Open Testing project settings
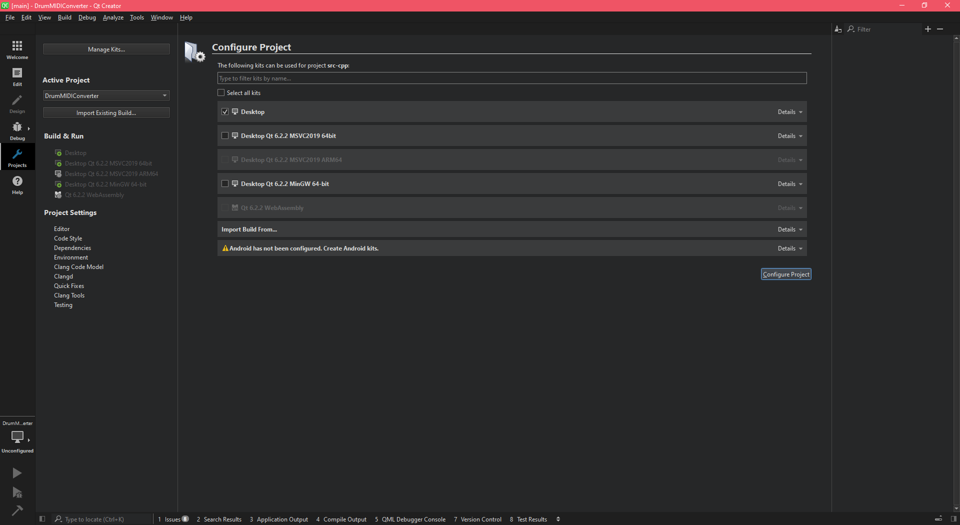This screenshot has width=960, height=525. (63, 305)
